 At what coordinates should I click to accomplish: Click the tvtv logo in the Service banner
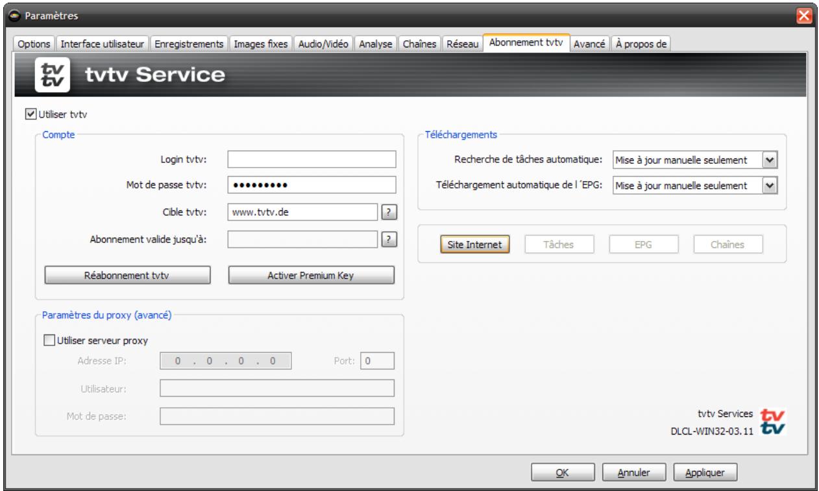(53, 75)
